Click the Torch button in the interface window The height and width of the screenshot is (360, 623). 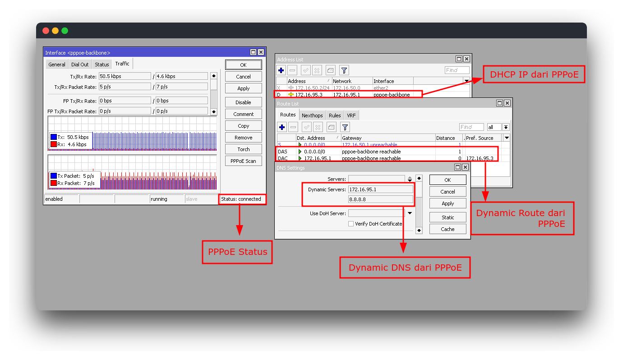(x=243, y=149)
